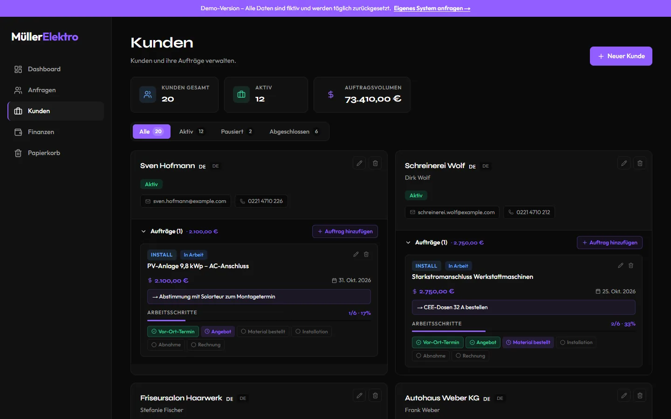Click Sven Hofmann email address chip
Viewport: 671px width, 419px height.
point(185,201)
